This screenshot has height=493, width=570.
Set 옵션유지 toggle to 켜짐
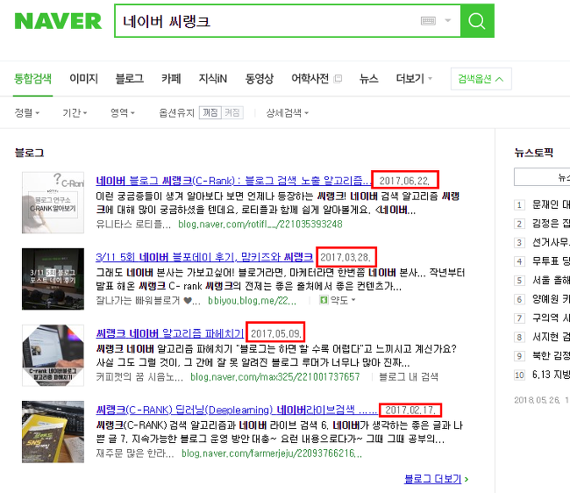pos(232,112)
